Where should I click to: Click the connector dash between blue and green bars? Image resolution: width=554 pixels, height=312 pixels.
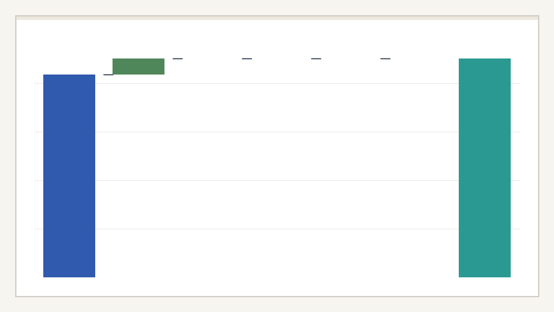pos(108,75)
